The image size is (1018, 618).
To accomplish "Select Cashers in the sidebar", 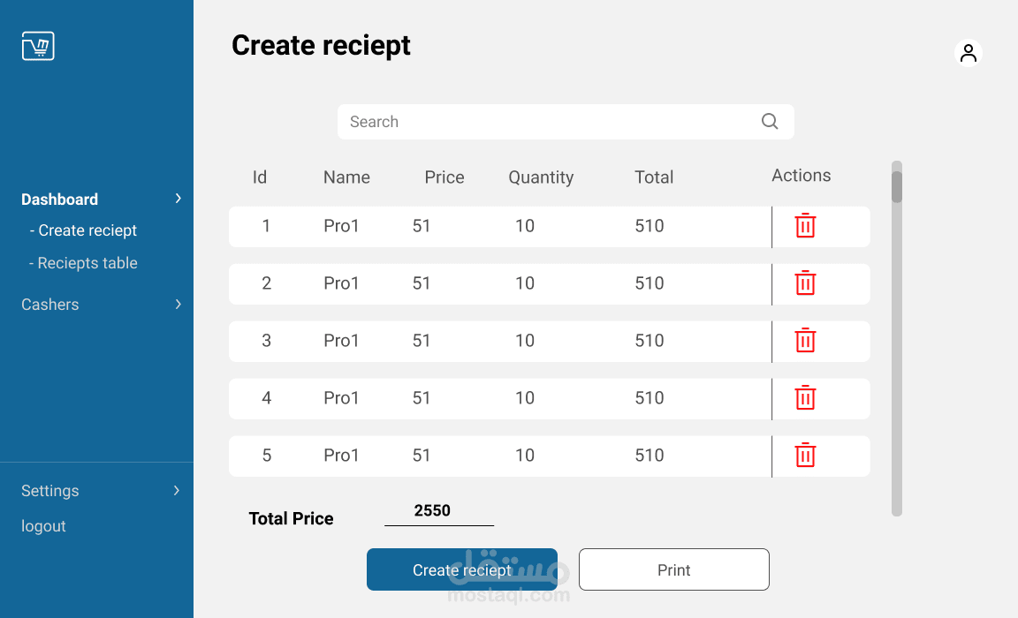I will tap(50, 305).
